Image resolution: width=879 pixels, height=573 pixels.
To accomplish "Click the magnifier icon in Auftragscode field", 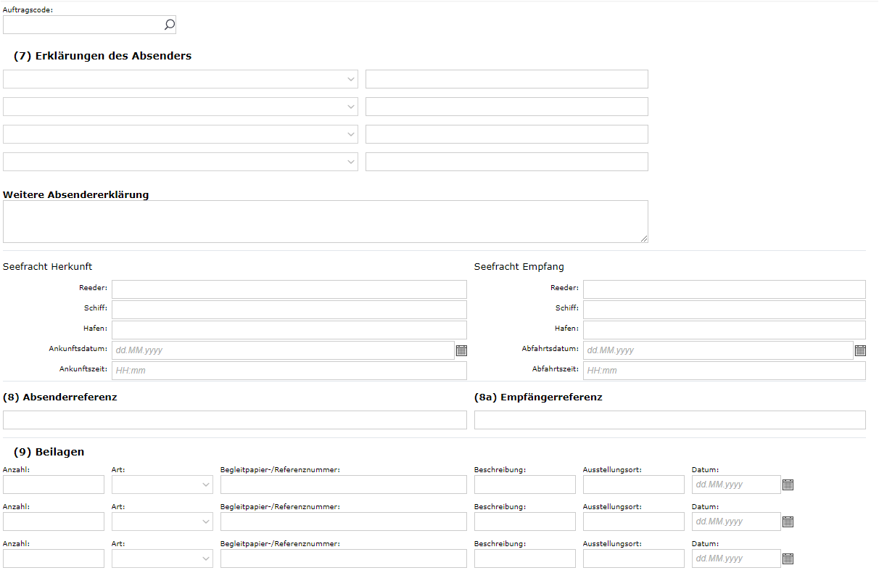I will tap(169, 25).
